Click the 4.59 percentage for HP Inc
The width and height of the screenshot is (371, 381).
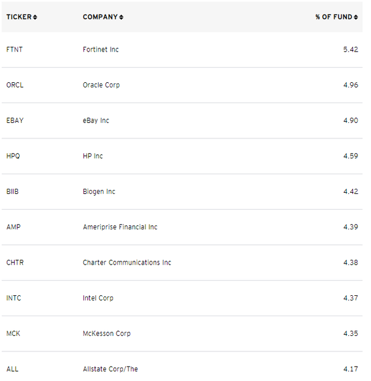click(x=351, y=156)
